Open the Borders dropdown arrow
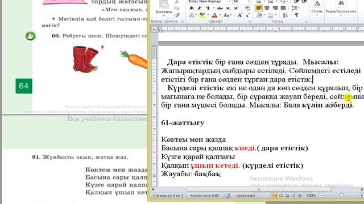 (x=276, y=15)
